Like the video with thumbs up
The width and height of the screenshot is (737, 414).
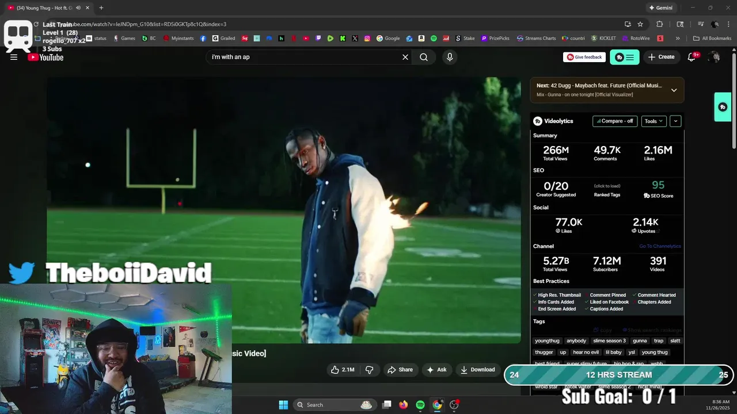tap(343, 370)
